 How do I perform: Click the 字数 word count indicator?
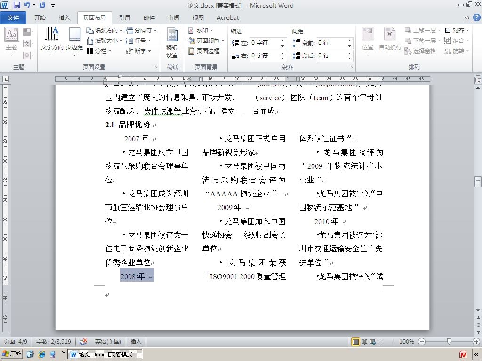point(54,342)
